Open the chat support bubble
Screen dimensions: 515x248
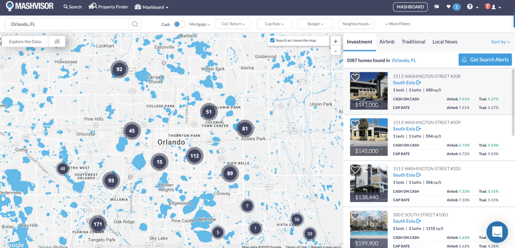(497, 232)
